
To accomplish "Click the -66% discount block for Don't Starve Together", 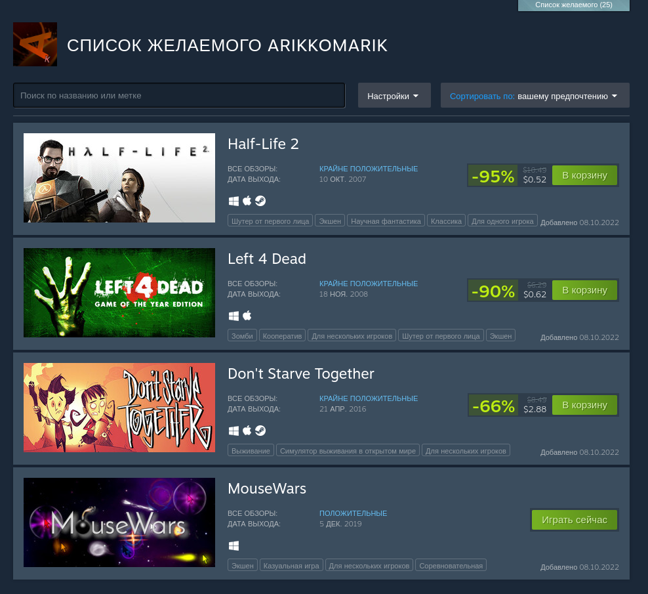I will coord(493,406).
